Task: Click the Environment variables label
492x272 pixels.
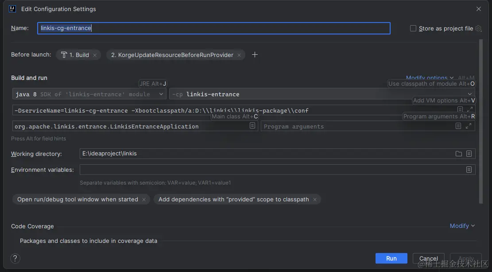Action: 43,170
